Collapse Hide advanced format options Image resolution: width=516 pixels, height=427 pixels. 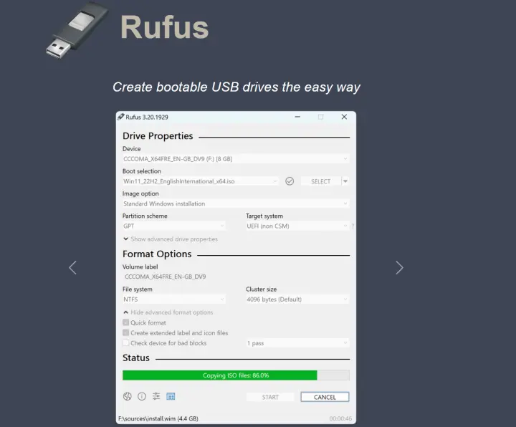(168, 312)
